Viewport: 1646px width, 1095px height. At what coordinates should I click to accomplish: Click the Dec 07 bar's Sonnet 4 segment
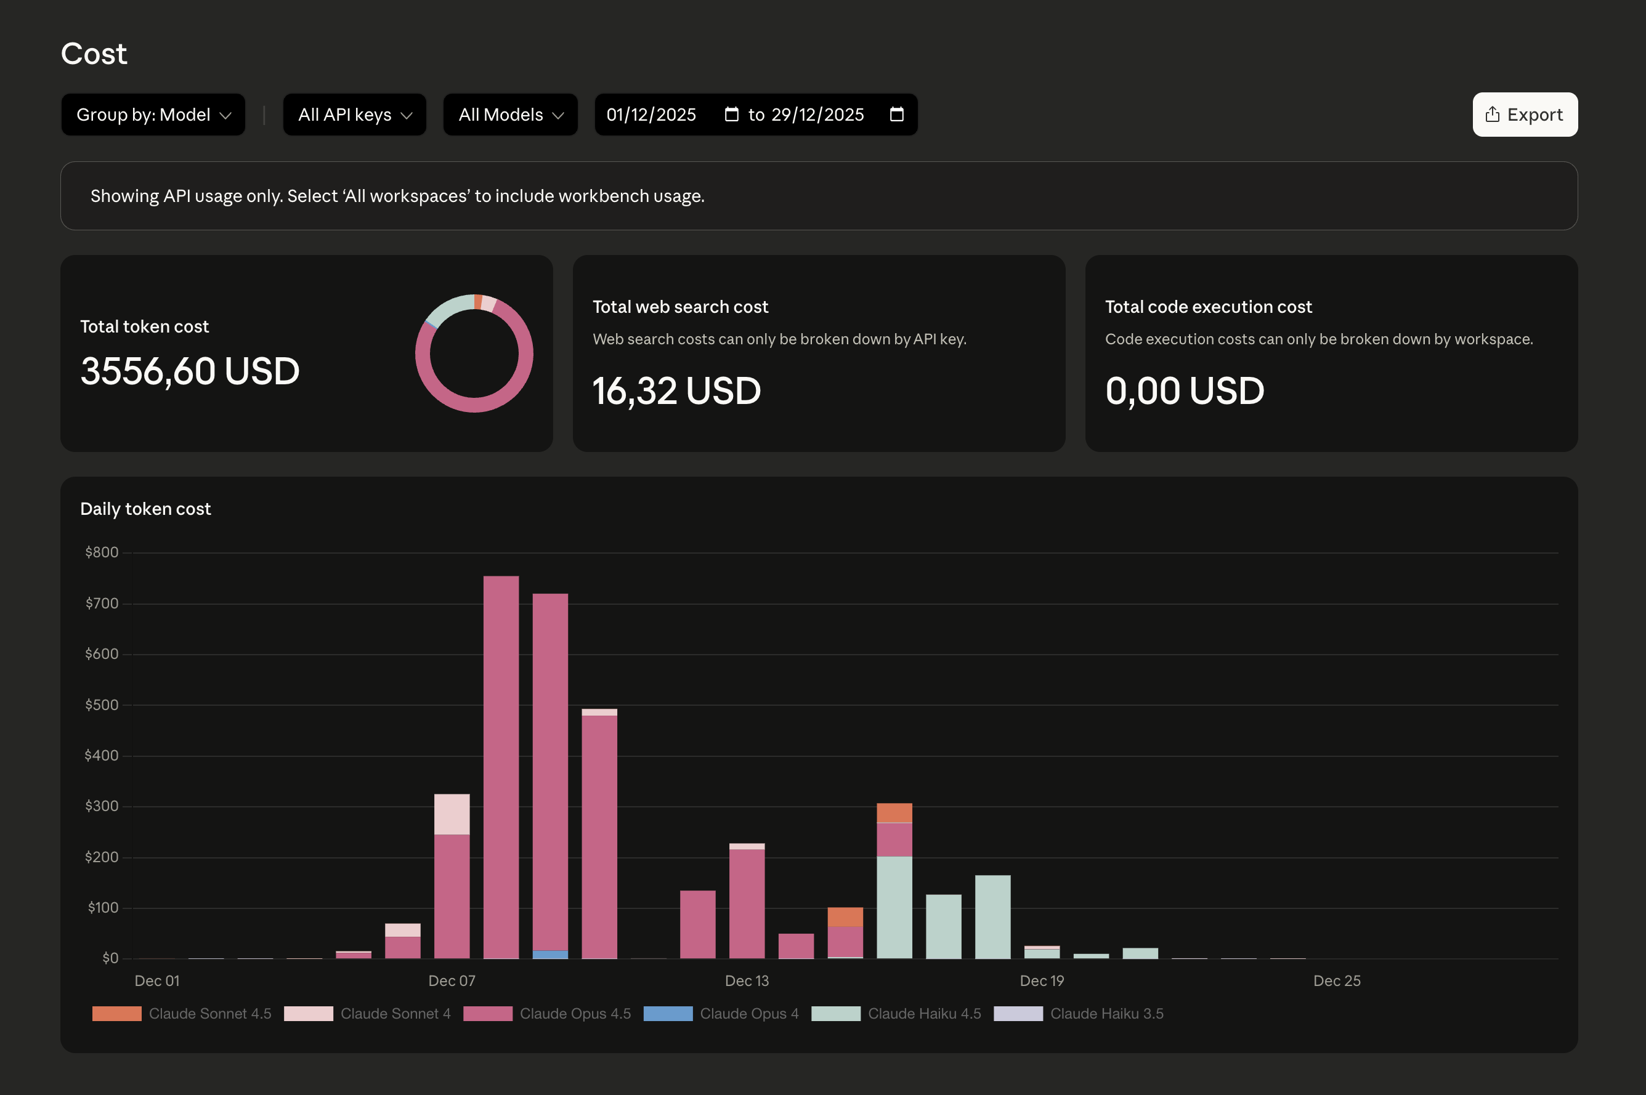[x=452, y=814]
